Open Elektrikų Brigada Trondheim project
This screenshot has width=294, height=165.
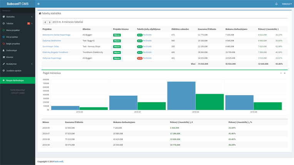[x=55, y=52]
